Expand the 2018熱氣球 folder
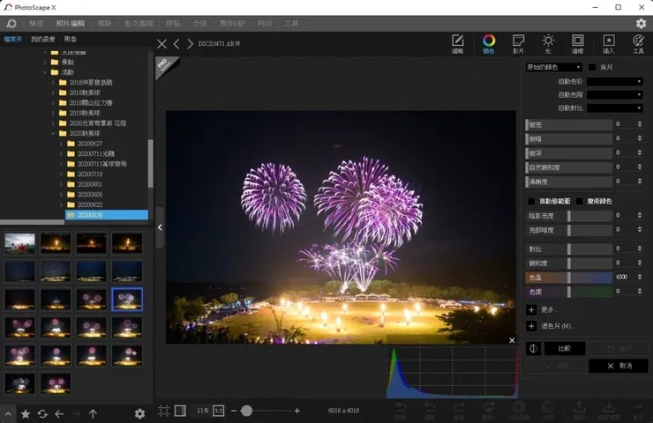The width and height of the screenshot is (653, 423). click(x=53, y=92)
